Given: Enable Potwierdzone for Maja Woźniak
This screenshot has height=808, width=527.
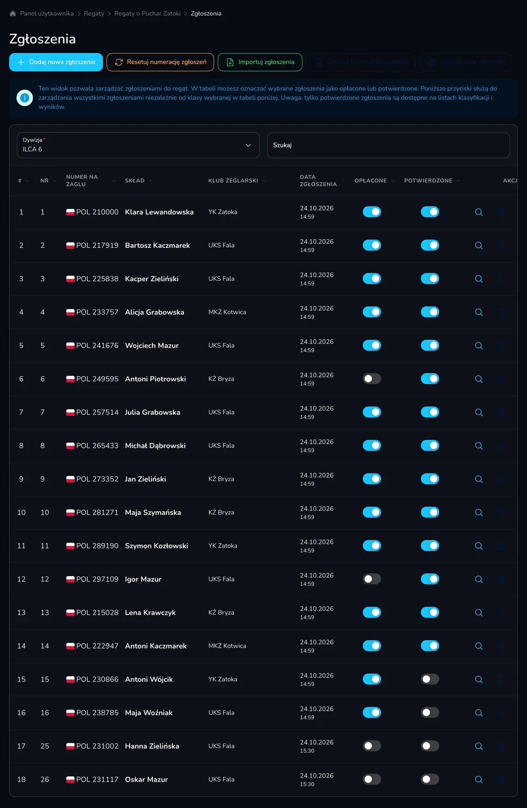Looking at the screenshot, I should [x=430, y=712].
